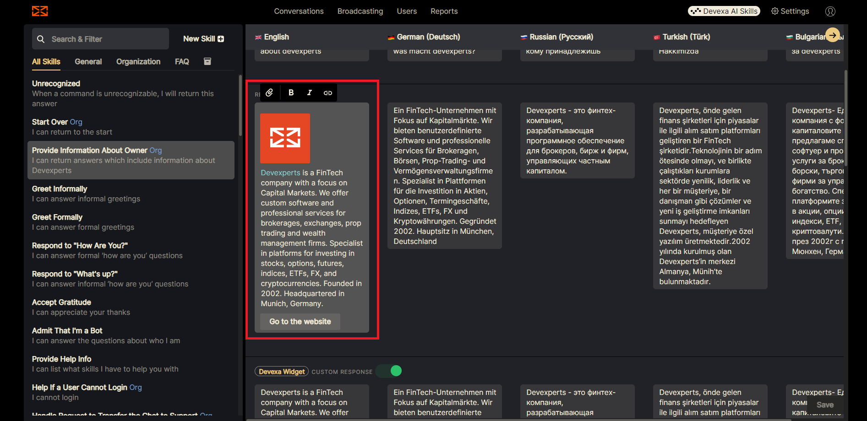867x421 pixels.
Task: Select the Accept Gratitude skill
Action: point(131,307)
